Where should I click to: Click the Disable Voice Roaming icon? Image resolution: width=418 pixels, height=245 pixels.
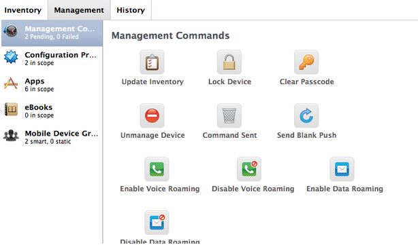pos(249,169)
